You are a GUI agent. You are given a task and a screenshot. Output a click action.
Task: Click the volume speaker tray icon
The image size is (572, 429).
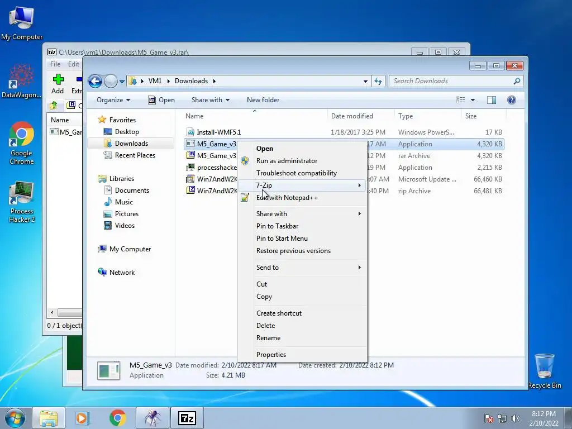pos(516,418)
